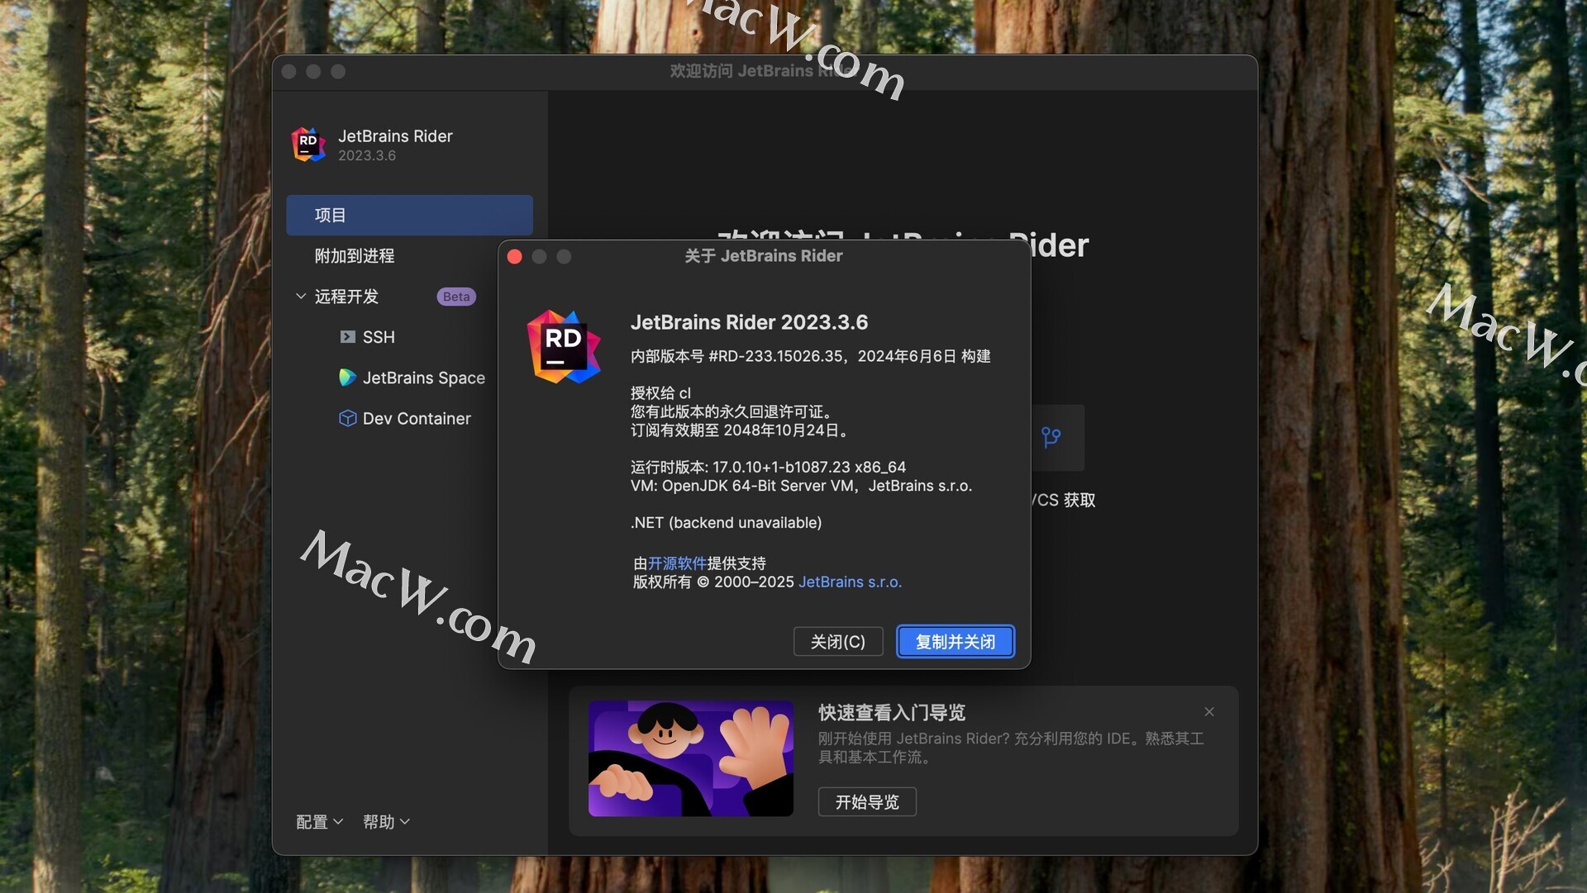Click the 关闭(C) button

point(838,642)
